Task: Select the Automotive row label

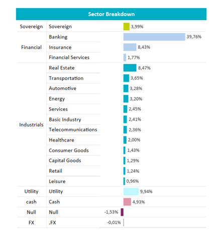Action: click(62, 89)
